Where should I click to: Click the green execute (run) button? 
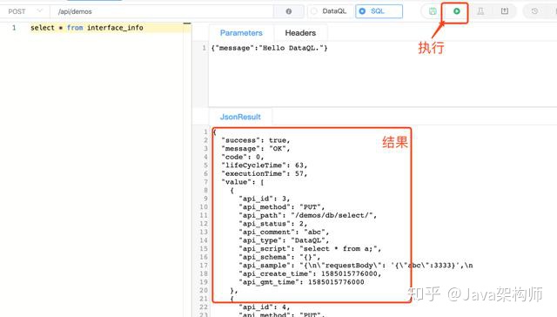(456, 11)
